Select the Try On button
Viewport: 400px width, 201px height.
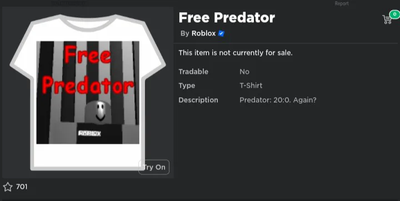click(x=154, y=167)
